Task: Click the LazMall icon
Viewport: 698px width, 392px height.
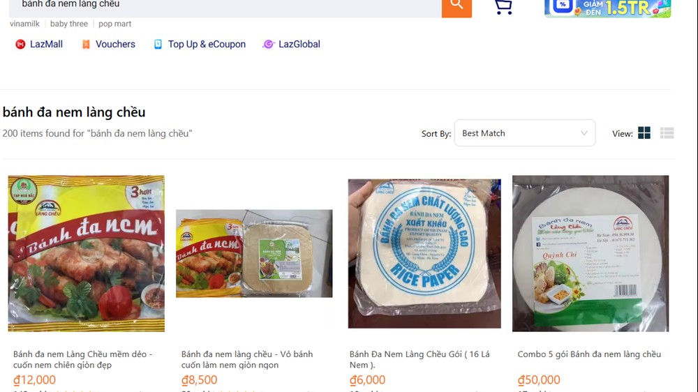Action: pyautogui.click(x=20, y=45)
